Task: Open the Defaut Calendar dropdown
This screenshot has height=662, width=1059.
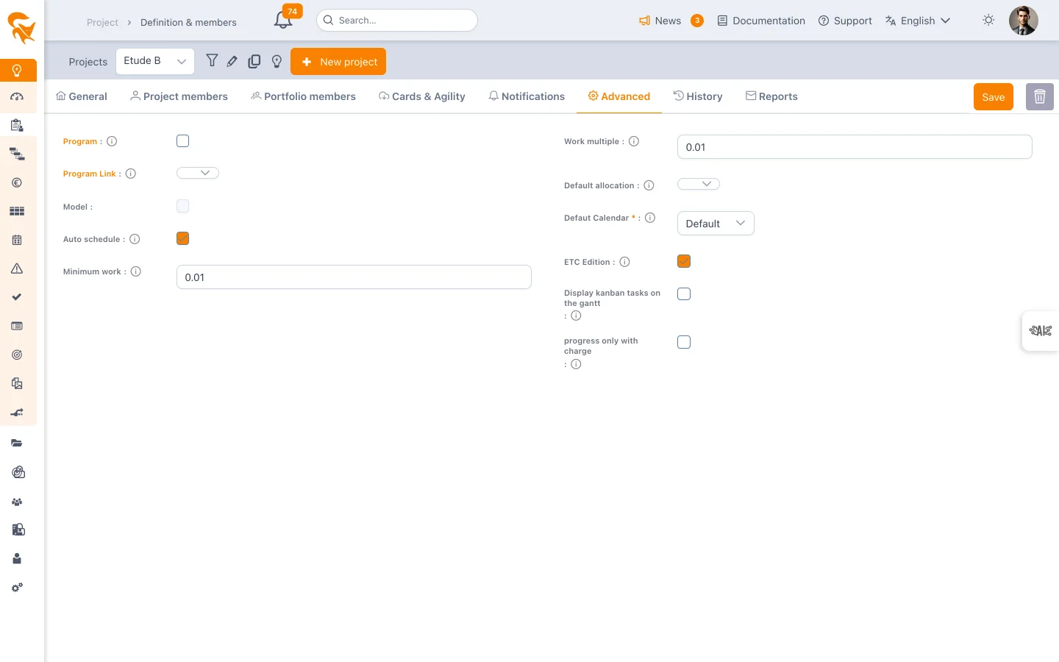Action: click(x=716, y=224)
